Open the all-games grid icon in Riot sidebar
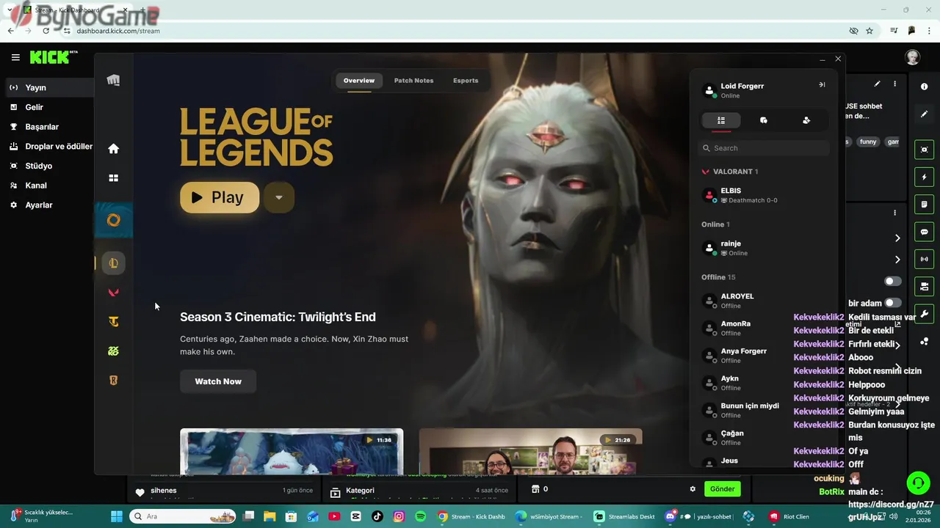 pos(113,177)
